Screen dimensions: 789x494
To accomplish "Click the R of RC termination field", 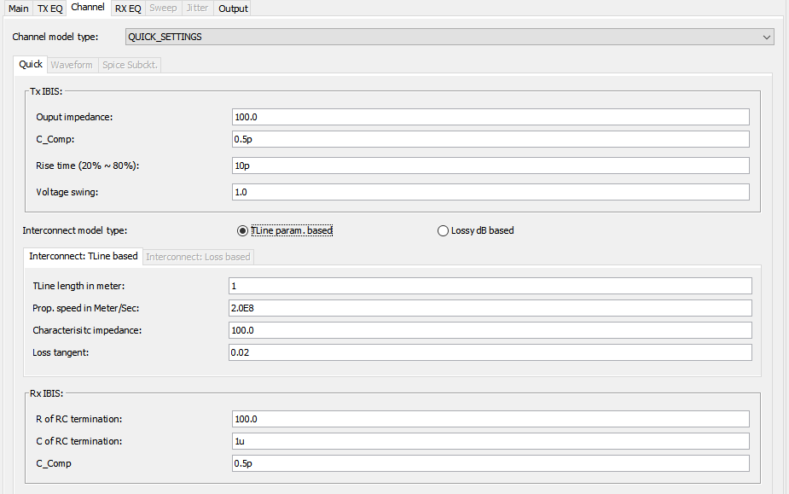I will pyautogui.click(x=490, y=419).
